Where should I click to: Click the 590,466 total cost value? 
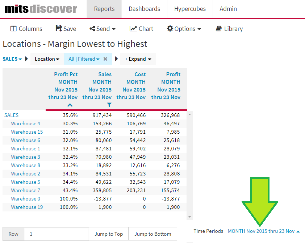click(136, 115)
